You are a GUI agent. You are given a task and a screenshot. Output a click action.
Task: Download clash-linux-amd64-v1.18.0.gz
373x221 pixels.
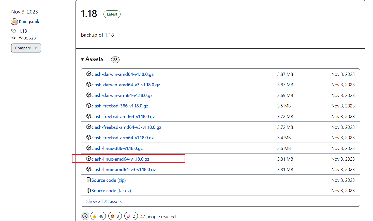(120, 159)
